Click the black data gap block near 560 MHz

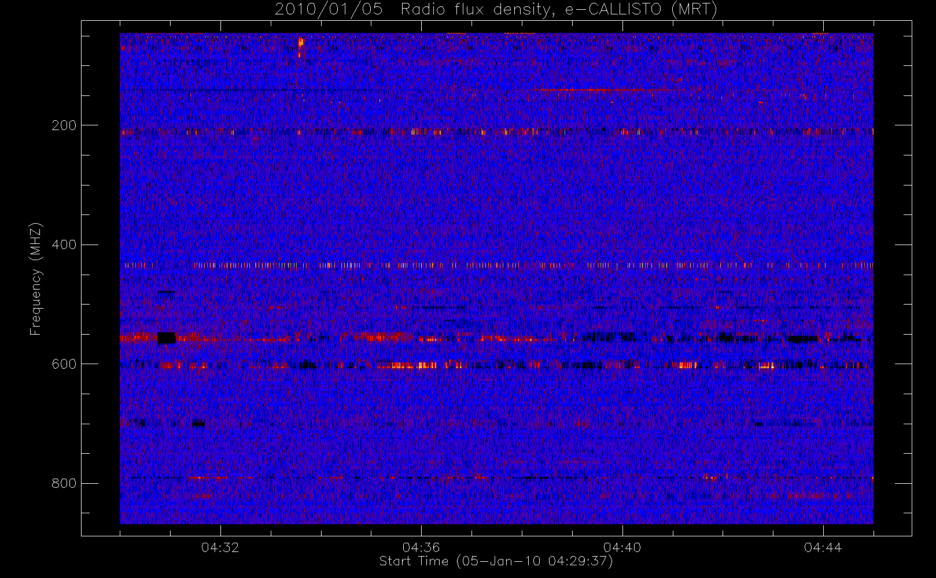(x=166, y=338)
